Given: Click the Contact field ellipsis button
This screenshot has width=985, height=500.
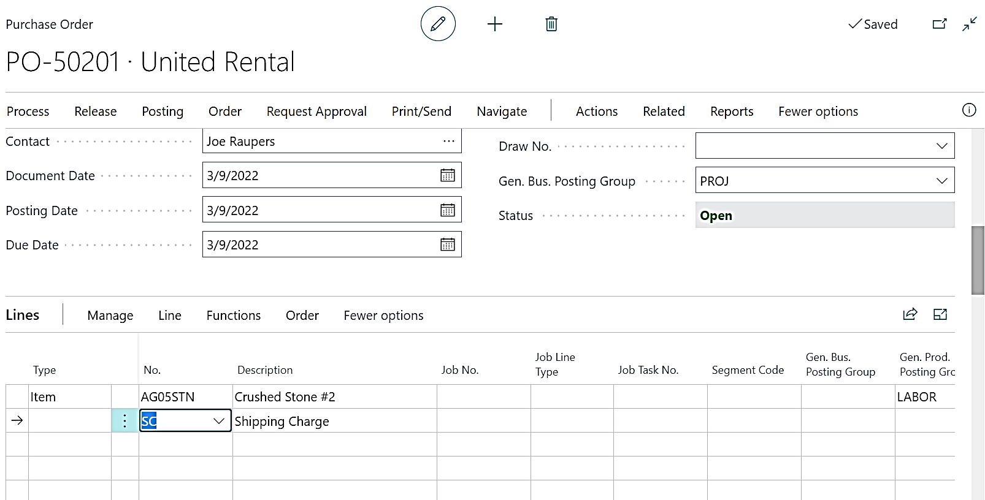Looking at the screenshot, I should click(x=449, y=141).
